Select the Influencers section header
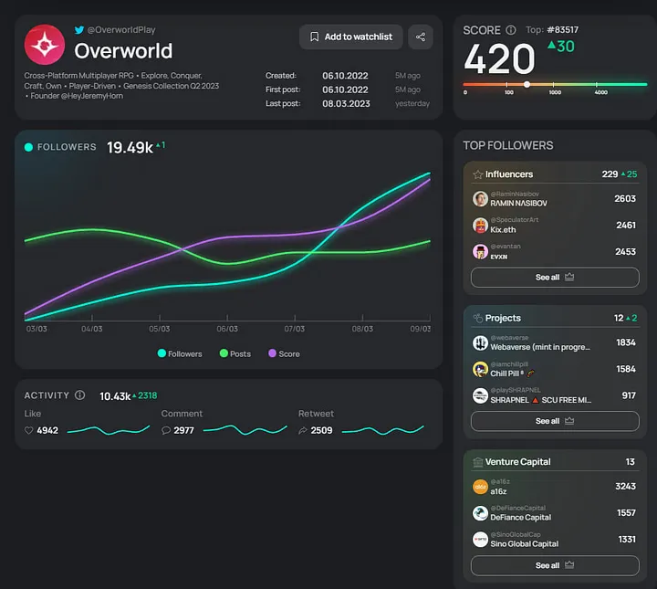Image resolution: width=657 pixels, height=589 pixels. (x=509, y=174)
